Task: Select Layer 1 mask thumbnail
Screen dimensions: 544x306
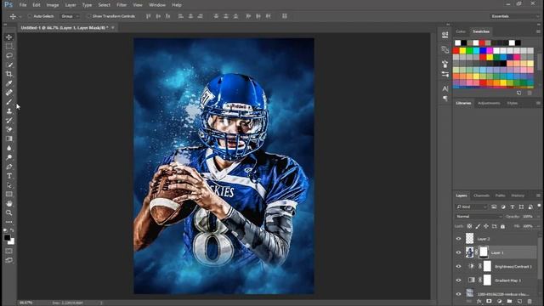Action: click(484, 252)
